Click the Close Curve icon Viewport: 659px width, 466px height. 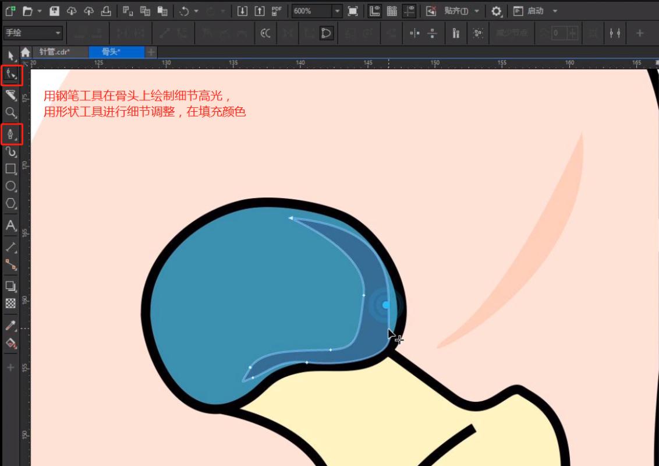pos(326,33)
